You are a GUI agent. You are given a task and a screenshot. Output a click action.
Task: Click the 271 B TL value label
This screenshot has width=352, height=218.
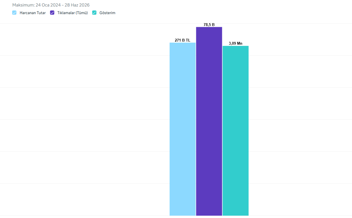[x=183, y=40]
